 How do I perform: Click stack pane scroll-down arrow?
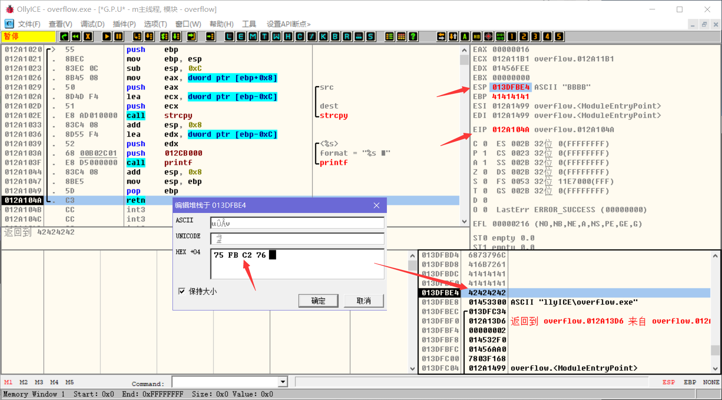[715, 368]
